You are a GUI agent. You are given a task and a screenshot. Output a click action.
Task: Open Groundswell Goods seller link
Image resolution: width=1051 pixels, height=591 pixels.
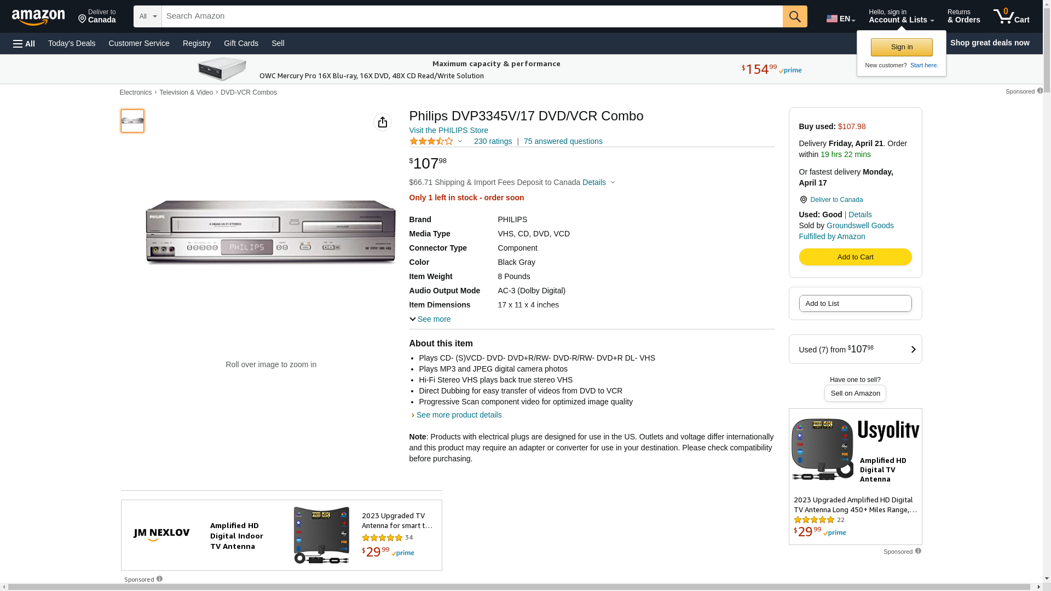coord(860,225)
